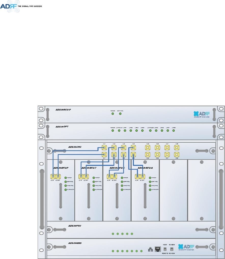
Task: Click the UL IN connector on ADX-H-RFU-P
Action: tap(53, 177)
